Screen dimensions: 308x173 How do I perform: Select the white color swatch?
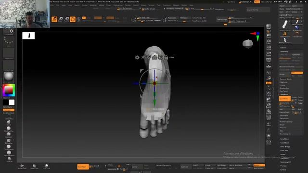(x=12, y=102)
